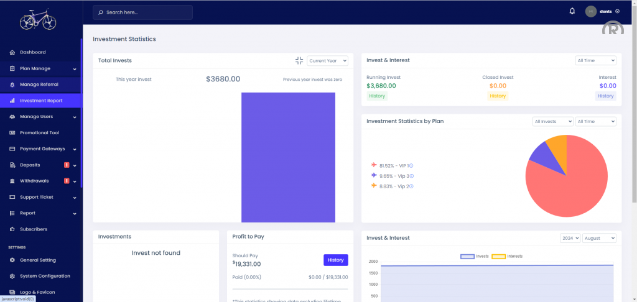Click the bicycle logo in sidebar
Viewport: 637px width, 302px height.
click(38, 21)
